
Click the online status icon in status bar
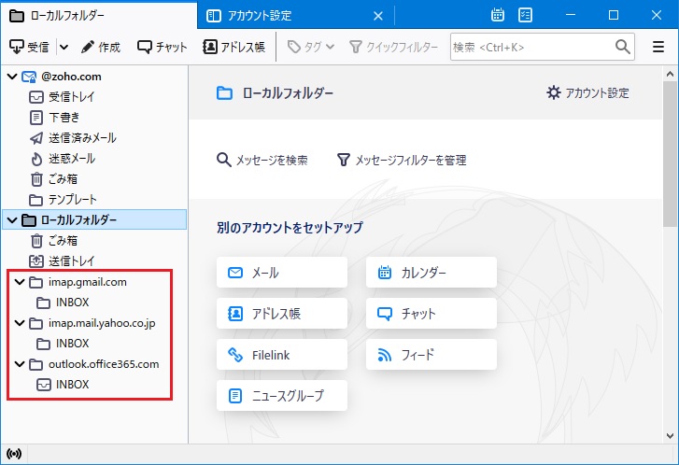(x=11, y=455)
